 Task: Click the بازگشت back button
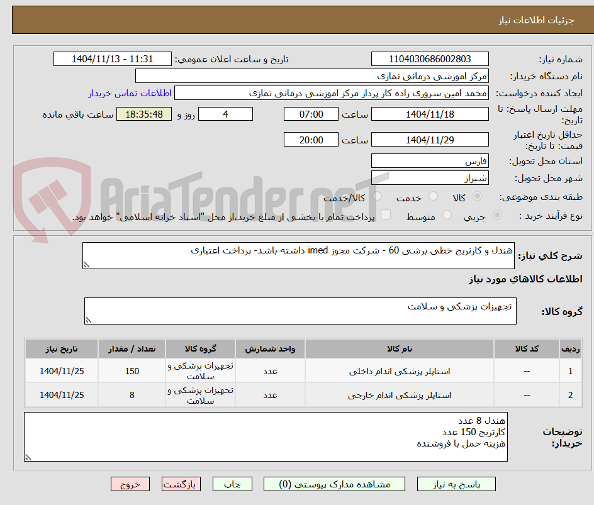(x=181, y=484)
